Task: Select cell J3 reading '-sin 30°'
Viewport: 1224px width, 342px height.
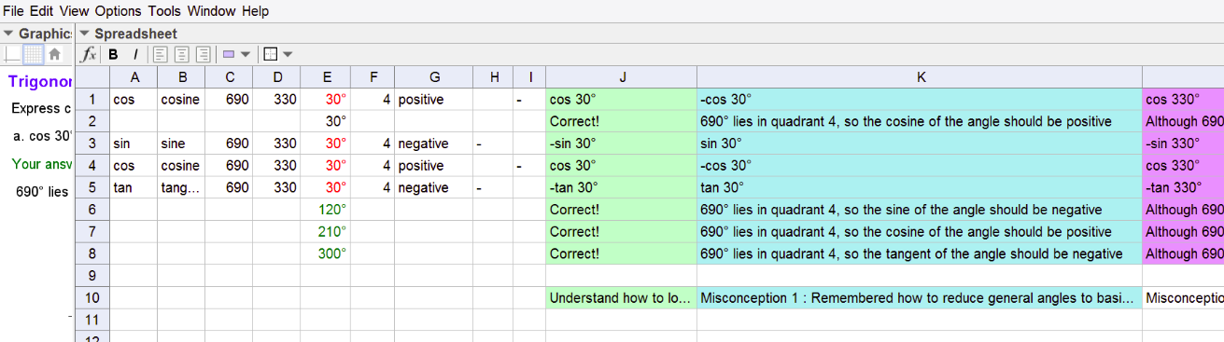Action: click(x=621, y=144)
